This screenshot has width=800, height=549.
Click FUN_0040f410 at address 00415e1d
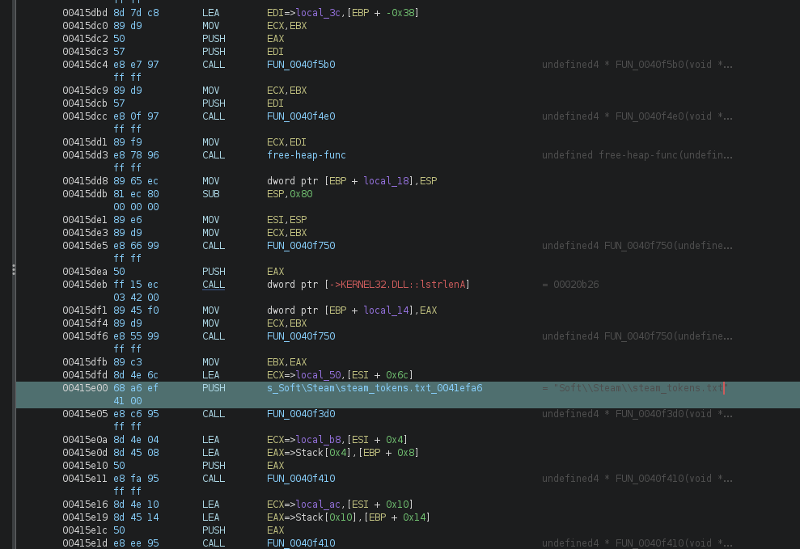301,543
